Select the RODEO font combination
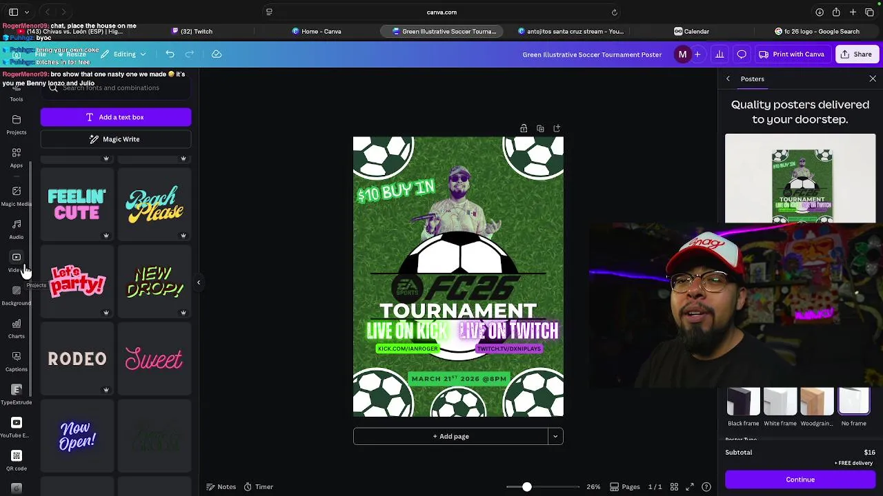Viewport: 883px width, 496px height. coord(77,359)
